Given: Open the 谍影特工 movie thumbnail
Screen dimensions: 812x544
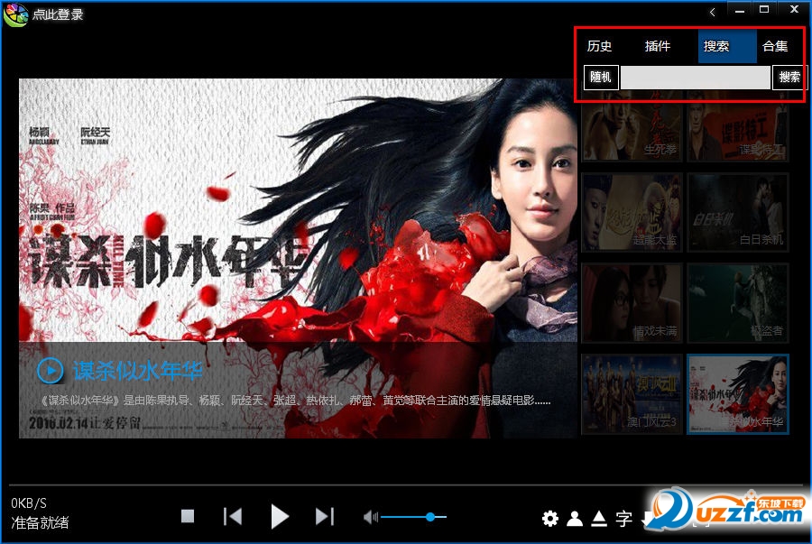Looking at the screenshot, I should 738,126.
